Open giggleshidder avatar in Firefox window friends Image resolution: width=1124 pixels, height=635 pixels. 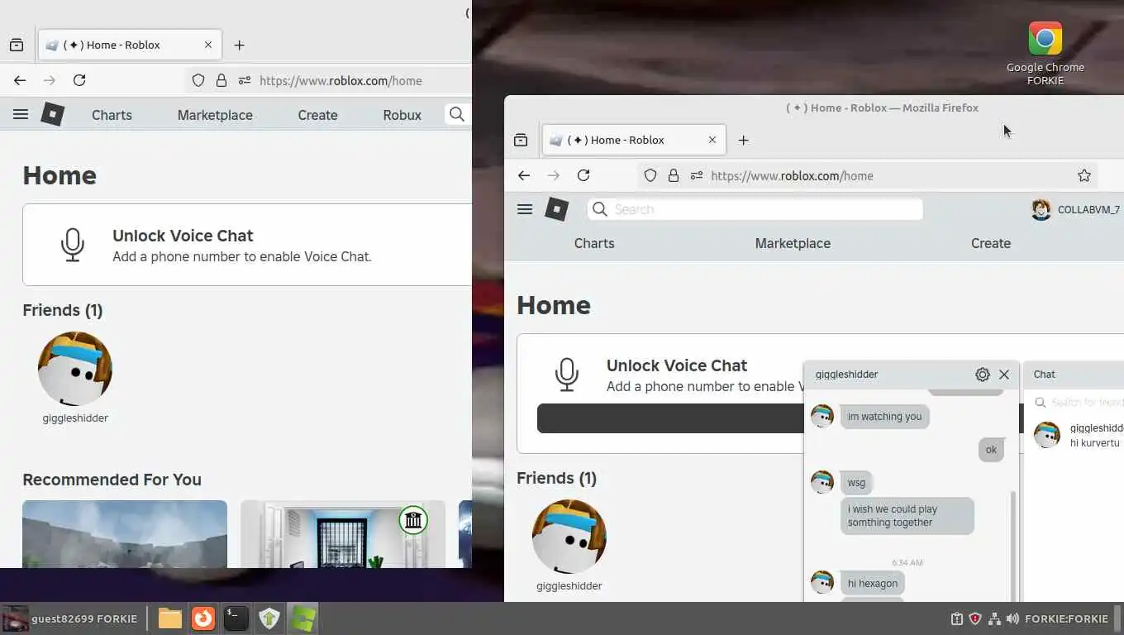[x=569, y=537]
